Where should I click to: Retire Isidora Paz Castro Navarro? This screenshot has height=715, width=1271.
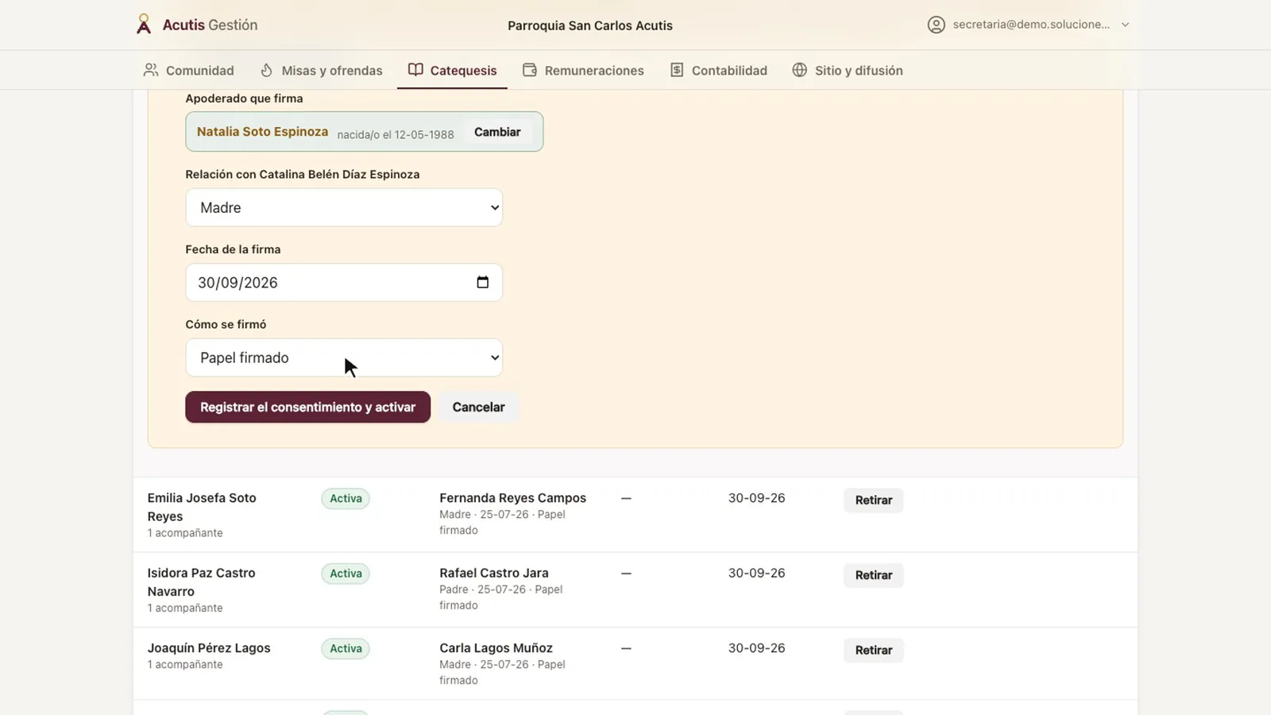873,575
